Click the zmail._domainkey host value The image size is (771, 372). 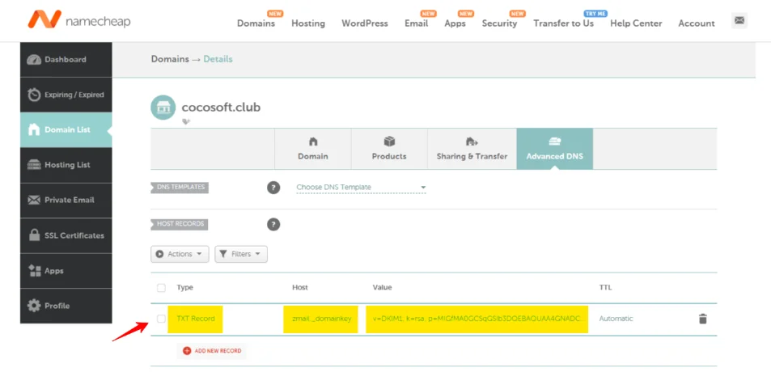(320, 319)
